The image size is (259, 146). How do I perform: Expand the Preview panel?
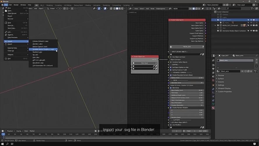(x=221, y=75)
